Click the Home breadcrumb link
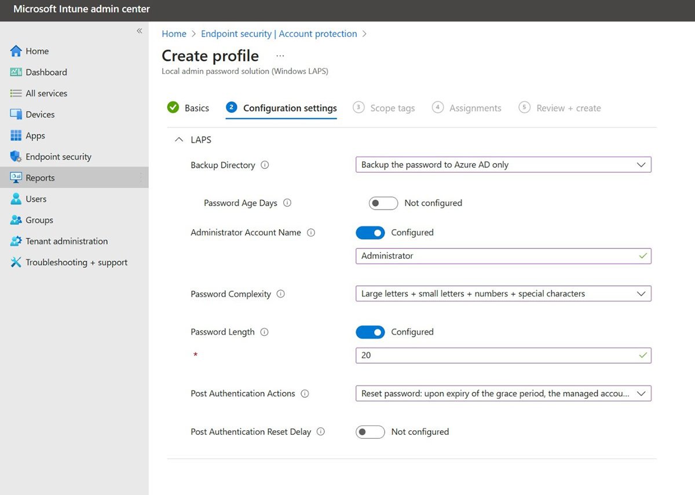 [174, 34]
